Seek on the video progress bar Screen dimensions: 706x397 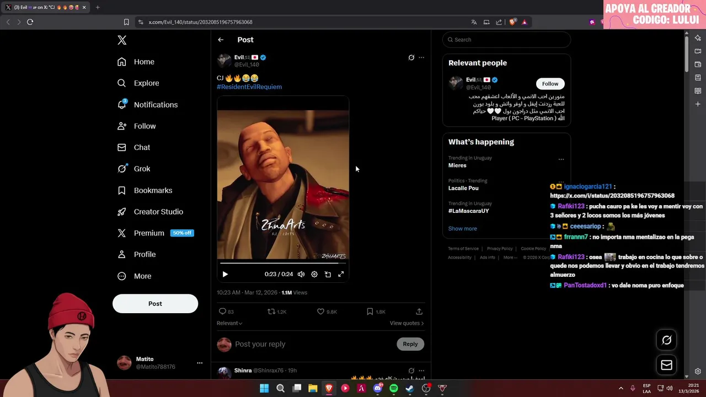[x=283, y=263]
